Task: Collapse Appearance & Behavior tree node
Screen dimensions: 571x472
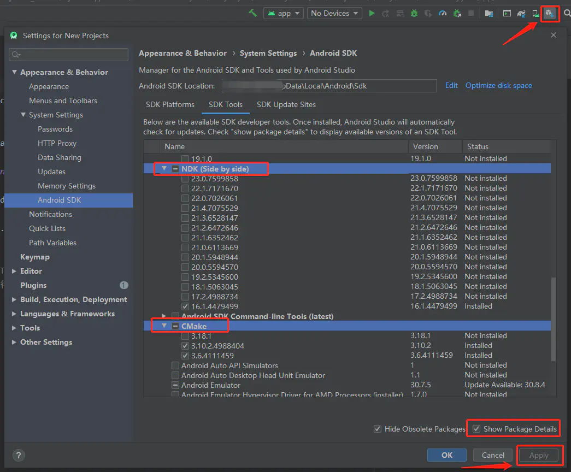Action: point(14,72)
